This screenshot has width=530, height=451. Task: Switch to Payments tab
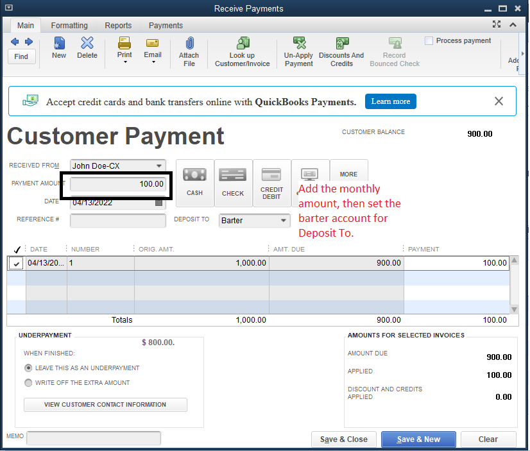(x=166, y=26)
